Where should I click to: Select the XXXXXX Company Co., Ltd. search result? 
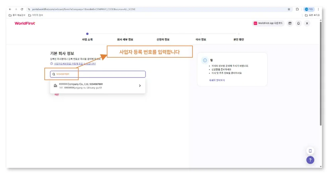coord(98,86)
